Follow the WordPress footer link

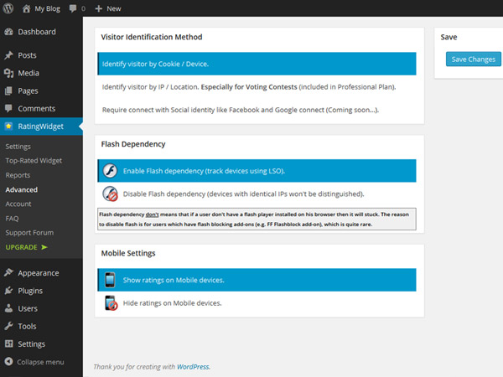point(193,367)
